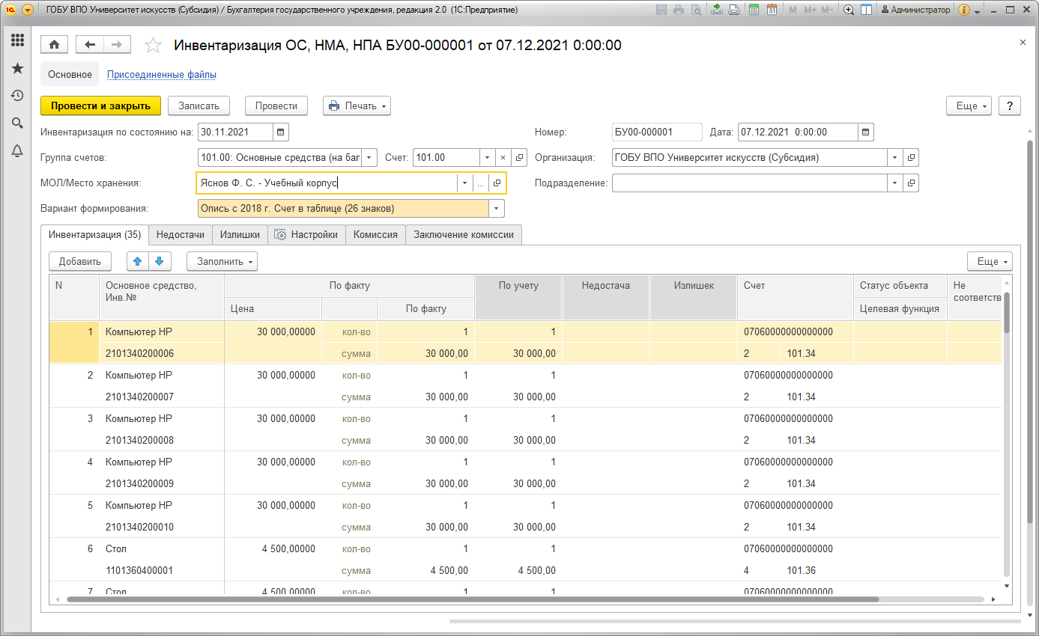This screenshot has width=1039, height=636.
Task: Open Присоединенные файлы link
Action: [162, 75]
